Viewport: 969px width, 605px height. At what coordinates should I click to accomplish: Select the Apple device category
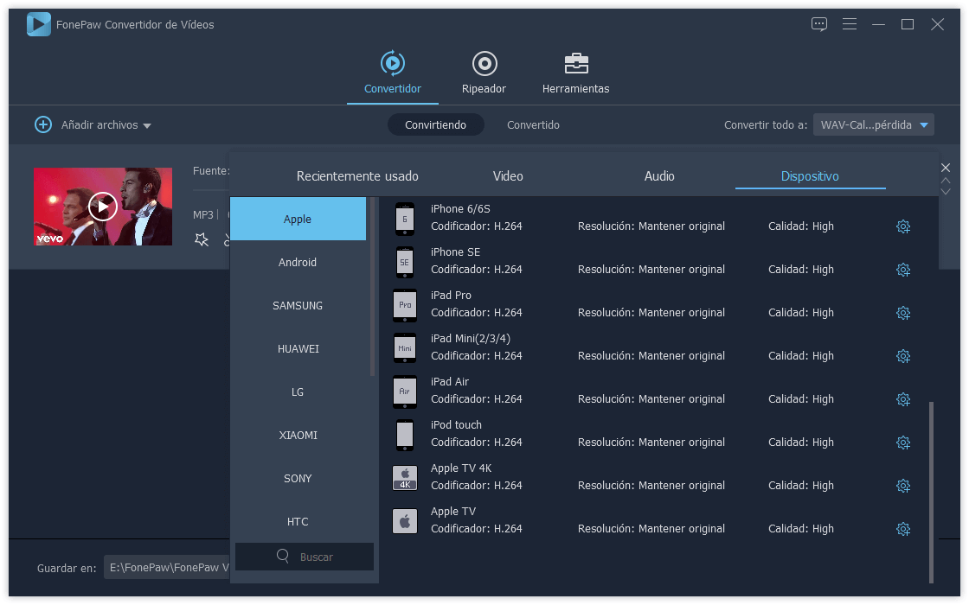click(x=298, y=220)
